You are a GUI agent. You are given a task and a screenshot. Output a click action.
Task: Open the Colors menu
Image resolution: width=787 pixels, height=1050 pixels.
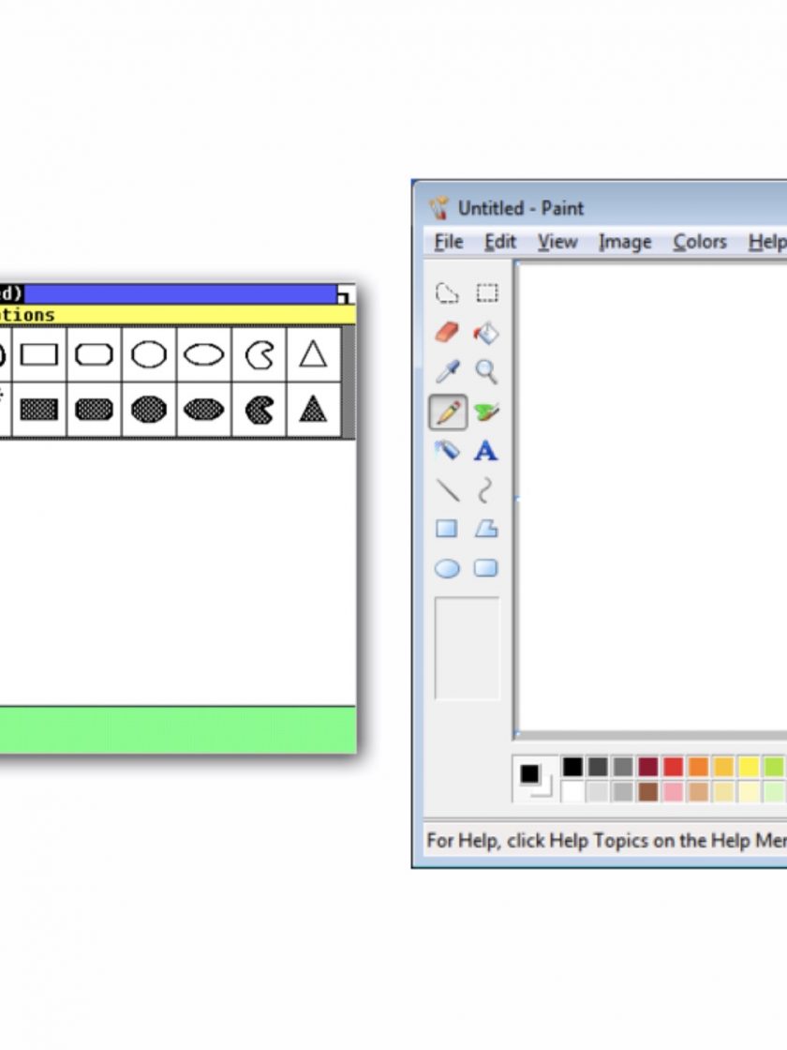tap(700, 242)
